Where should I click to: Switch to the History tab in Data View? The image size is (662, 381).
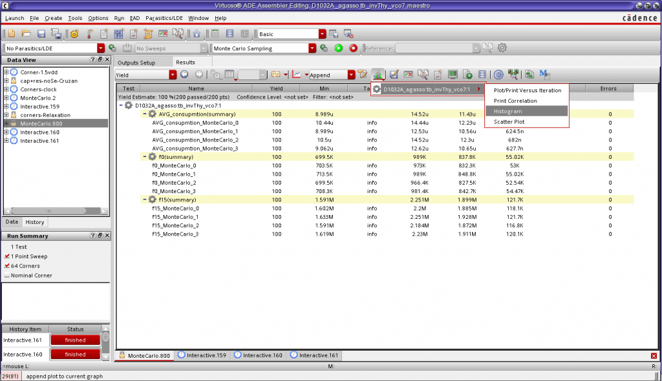point(35,222)
